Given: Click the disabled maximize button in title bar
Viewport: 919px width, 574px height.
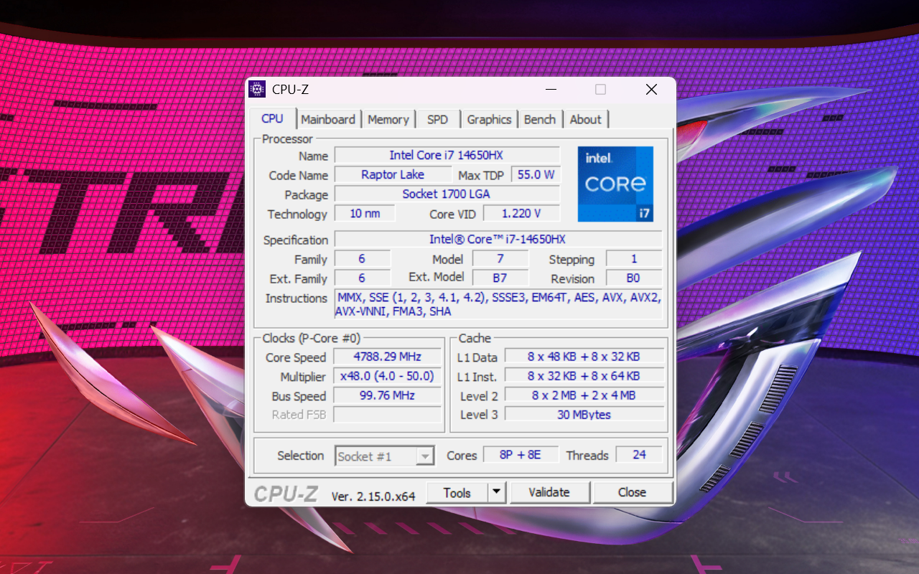Looking at the screenshot, I should 600,89.
